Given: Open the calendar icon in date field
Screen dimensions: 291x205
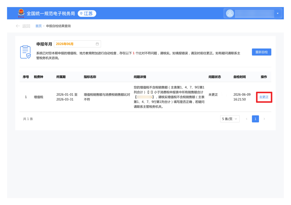Looking at the screenshot, I should tap(97, 44).
